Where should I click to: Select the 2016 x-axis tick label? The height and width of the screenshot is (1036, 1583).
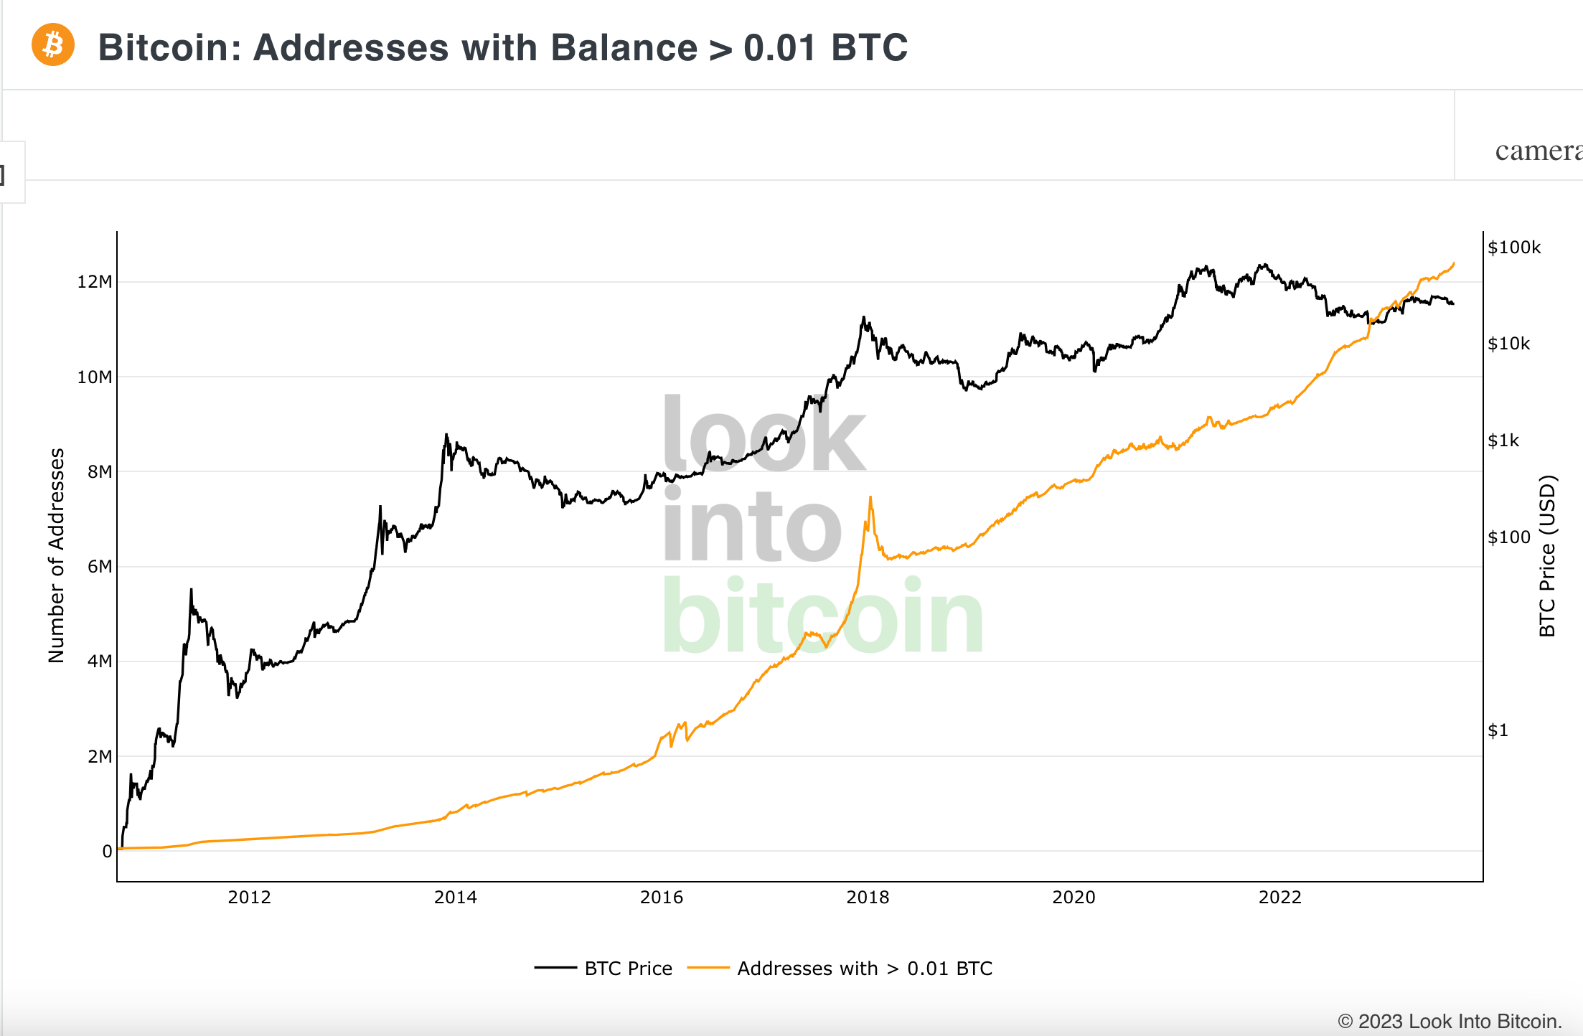click(661, 898)
